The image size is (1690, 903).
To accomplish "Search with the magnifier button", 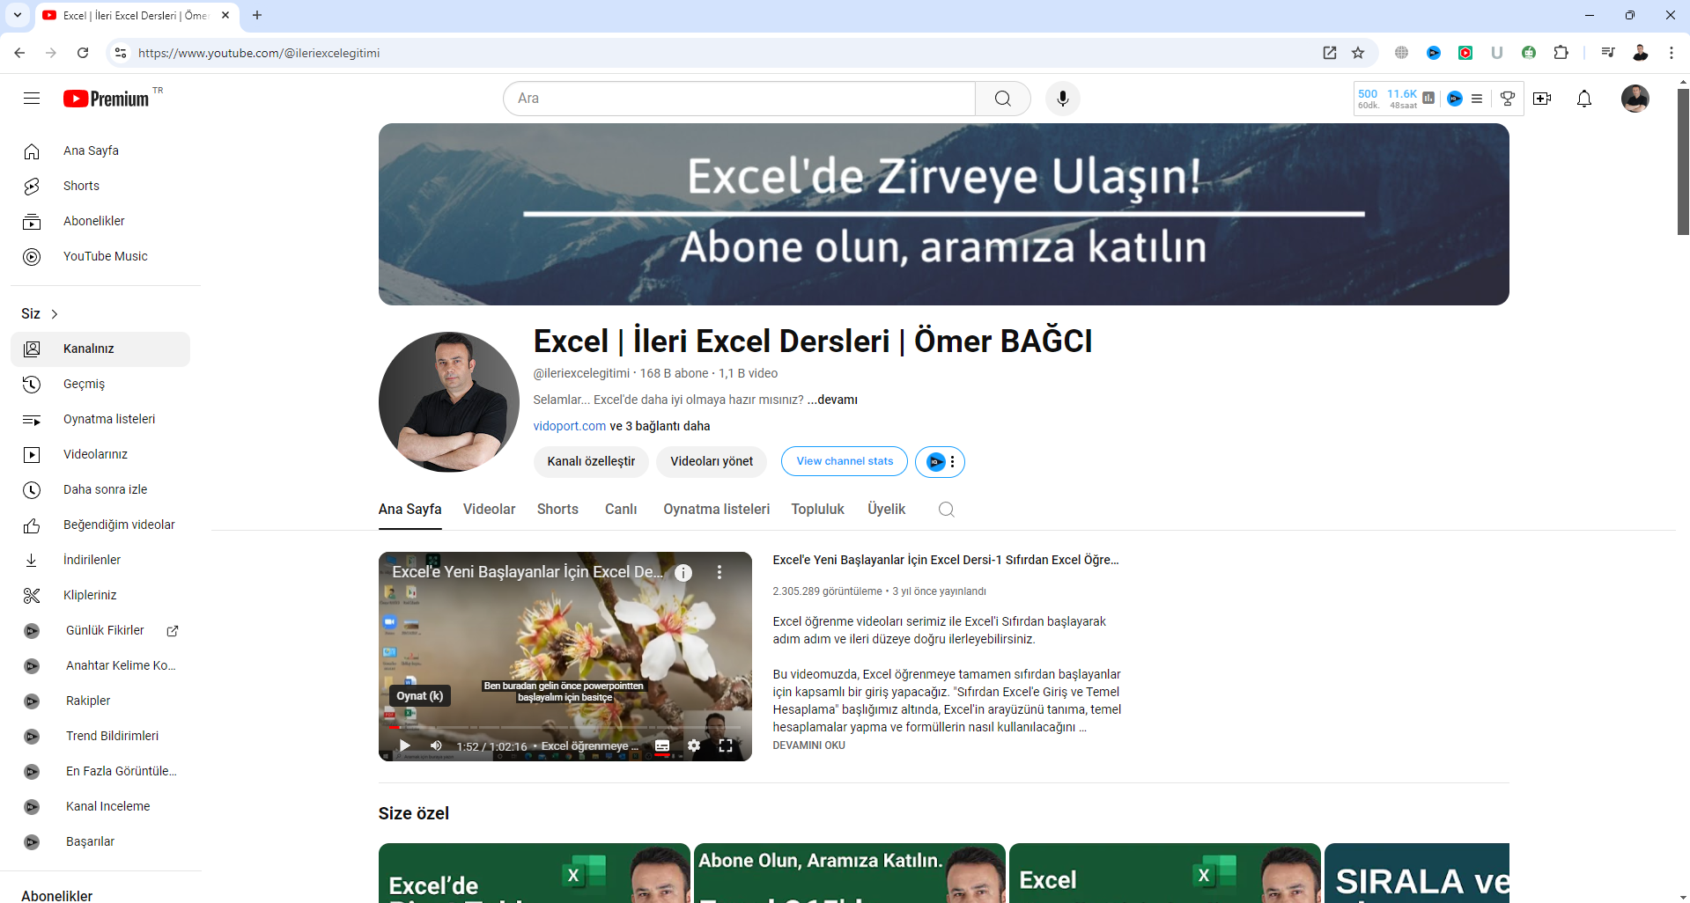I will click(x=1002, y=99).
